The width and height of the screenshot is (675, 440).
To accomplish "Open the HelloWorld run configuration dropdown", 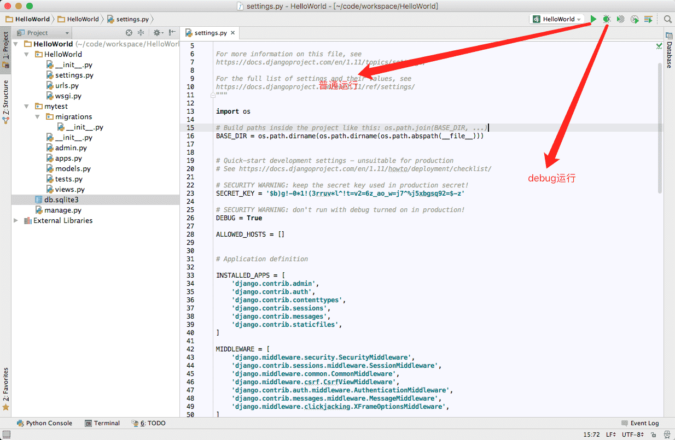I will (x=557, y=19).
